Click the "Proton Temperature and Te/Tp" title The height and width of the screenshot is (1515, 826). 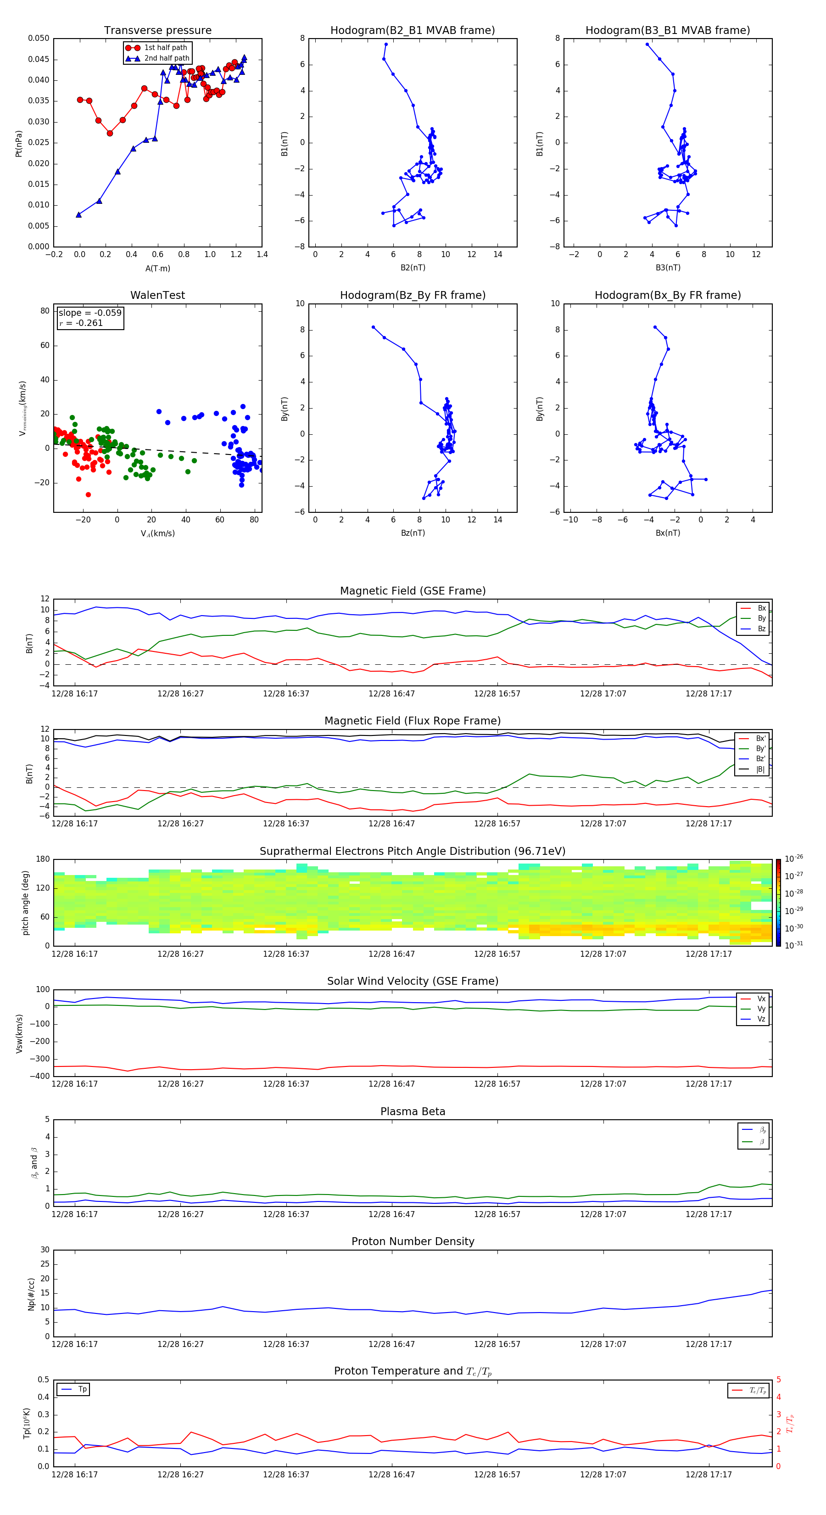coord(413,1371)
